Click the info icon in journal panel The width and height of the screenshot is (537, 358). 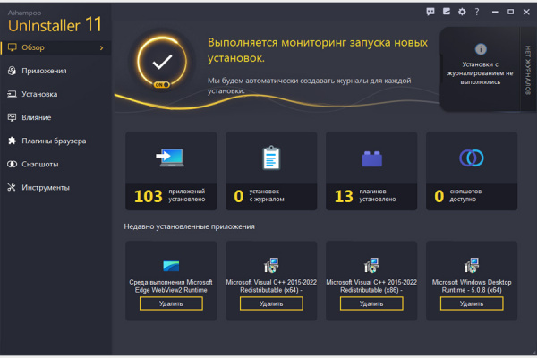pos(481,49)
